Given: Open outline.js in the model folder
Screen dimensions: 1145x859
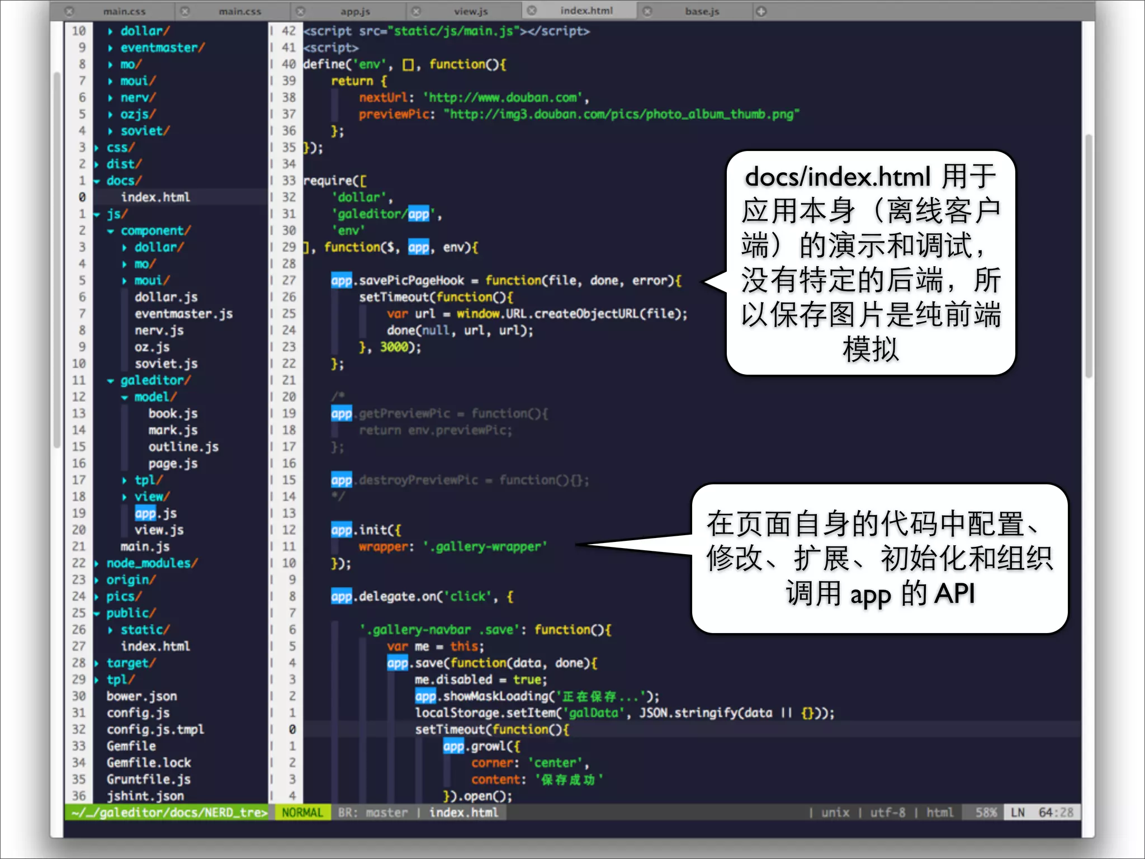Looking at the screenshot, I should pyautogui.click(x=183, y=447).
